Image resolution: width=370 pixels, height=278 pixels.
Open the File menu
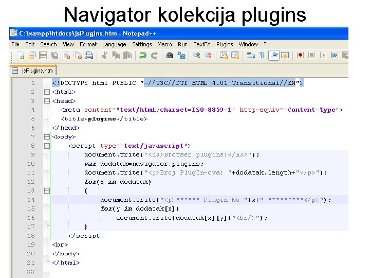(15, 44)
